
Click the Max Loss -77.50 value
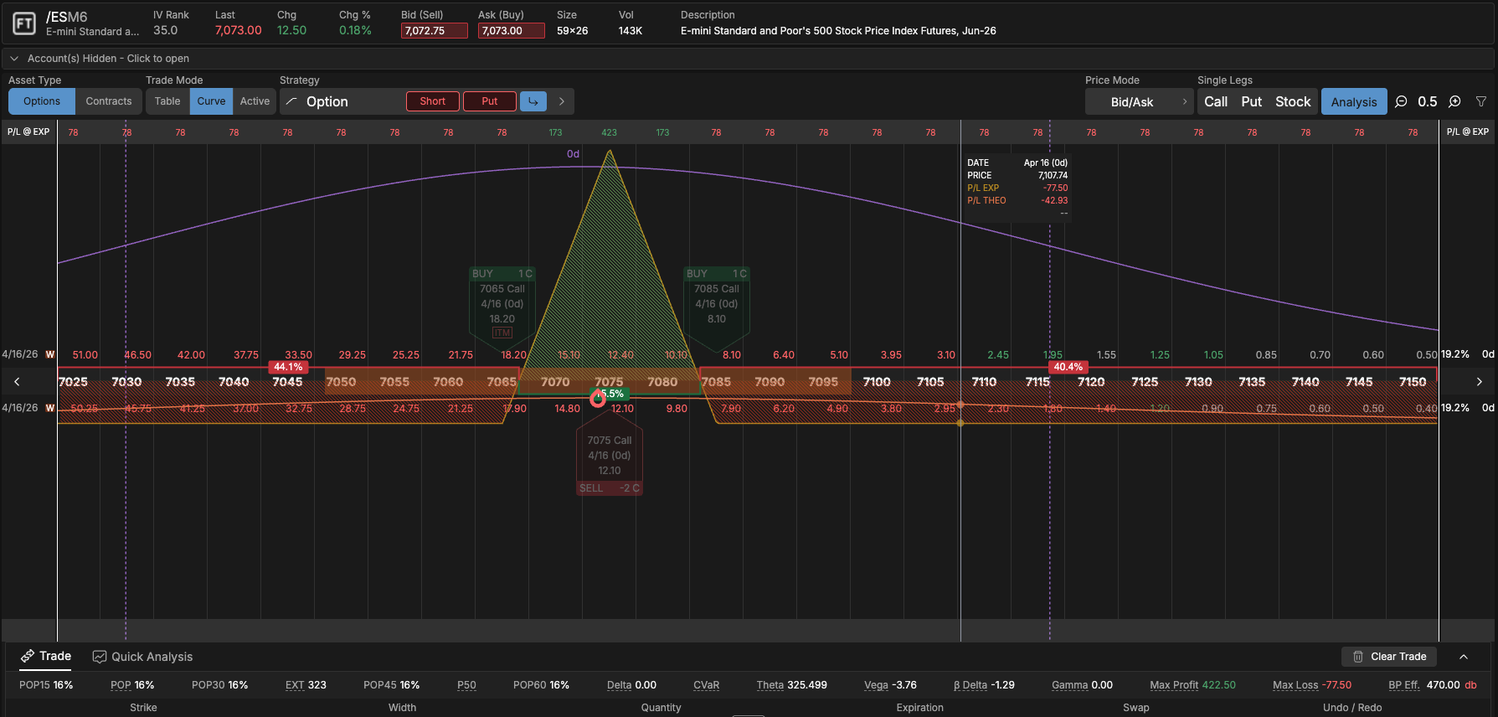coord(1312,685)
